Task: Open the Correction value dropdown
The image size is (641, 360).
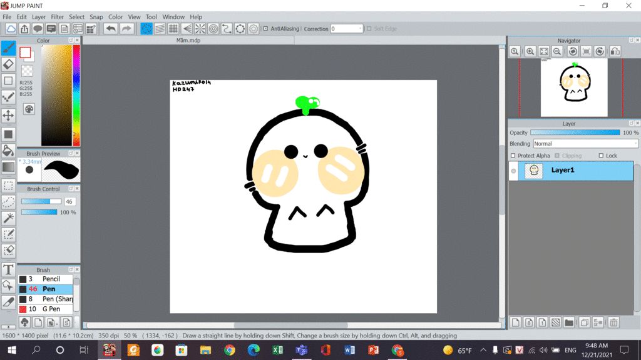Action: (x=346, y=29)
